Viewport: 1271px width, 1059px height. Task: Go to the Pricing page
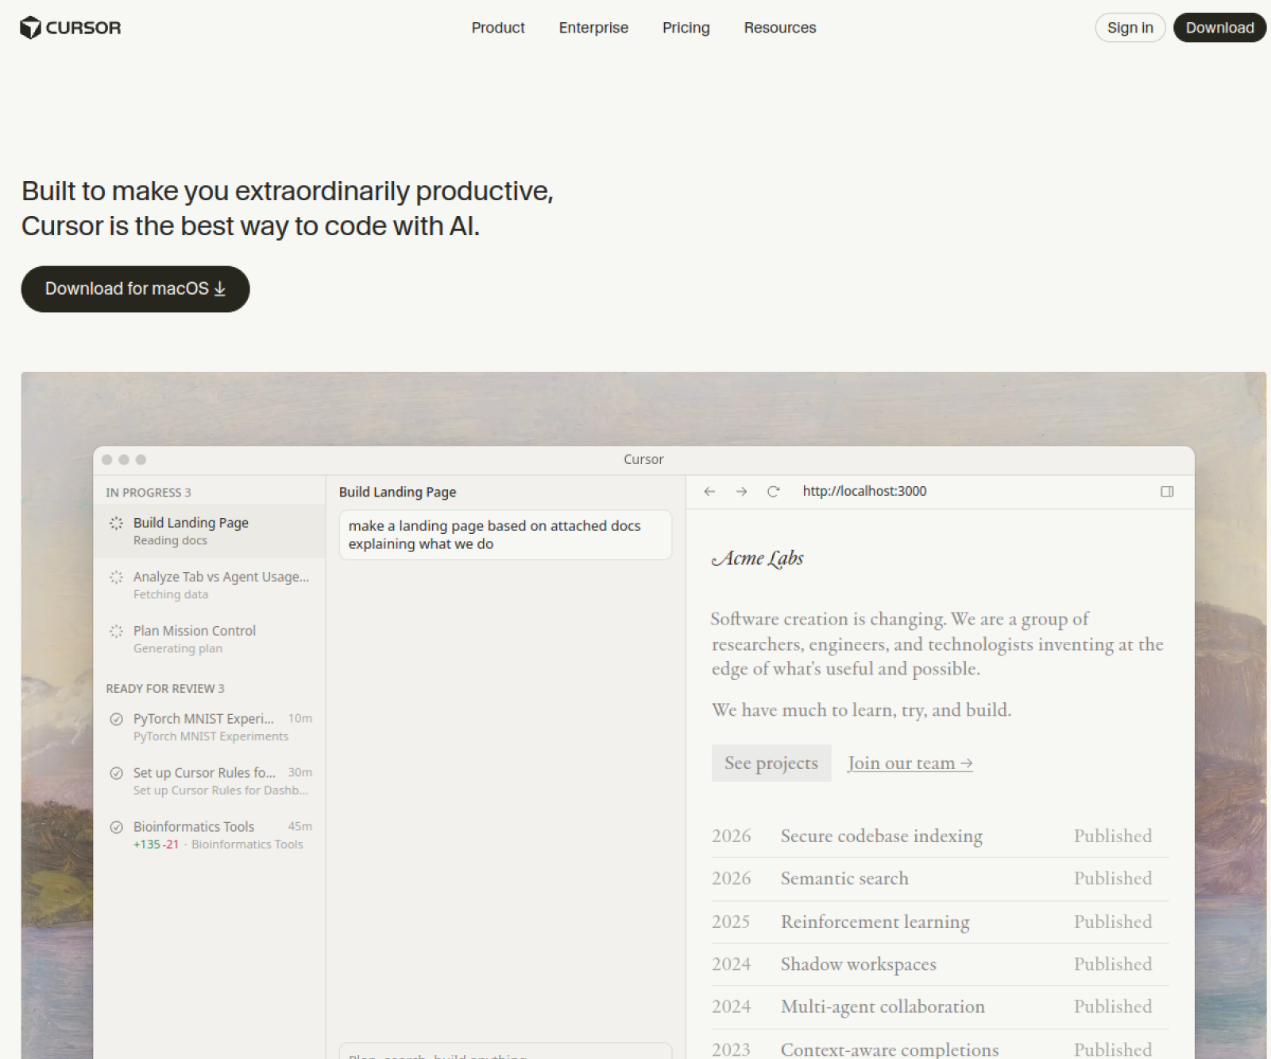click(x=686, y=28)
